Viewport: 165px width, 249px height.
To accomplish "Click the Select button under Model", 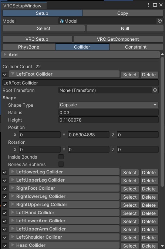I will (44, 29).
